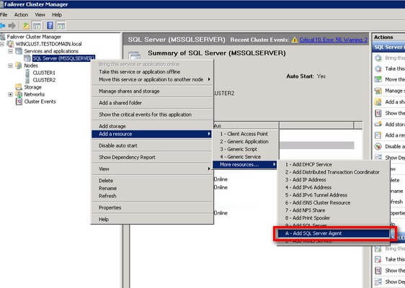Select '5 - Add IPv6 Tunnel Address'
The height and width of the screenshot is (288, 405).
[x=333, y=195]
